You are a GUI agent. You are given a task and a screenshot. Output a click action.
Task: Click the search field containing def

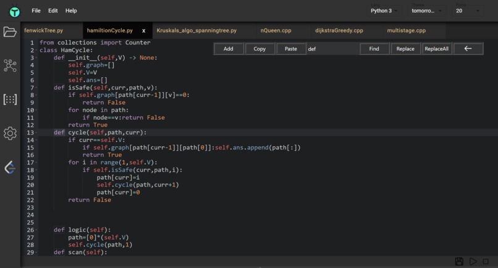tap(332, 49)
